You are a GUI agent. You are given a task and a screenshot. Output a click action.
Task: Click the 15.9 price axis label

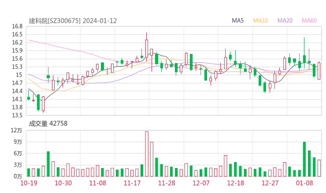(17, 50)
